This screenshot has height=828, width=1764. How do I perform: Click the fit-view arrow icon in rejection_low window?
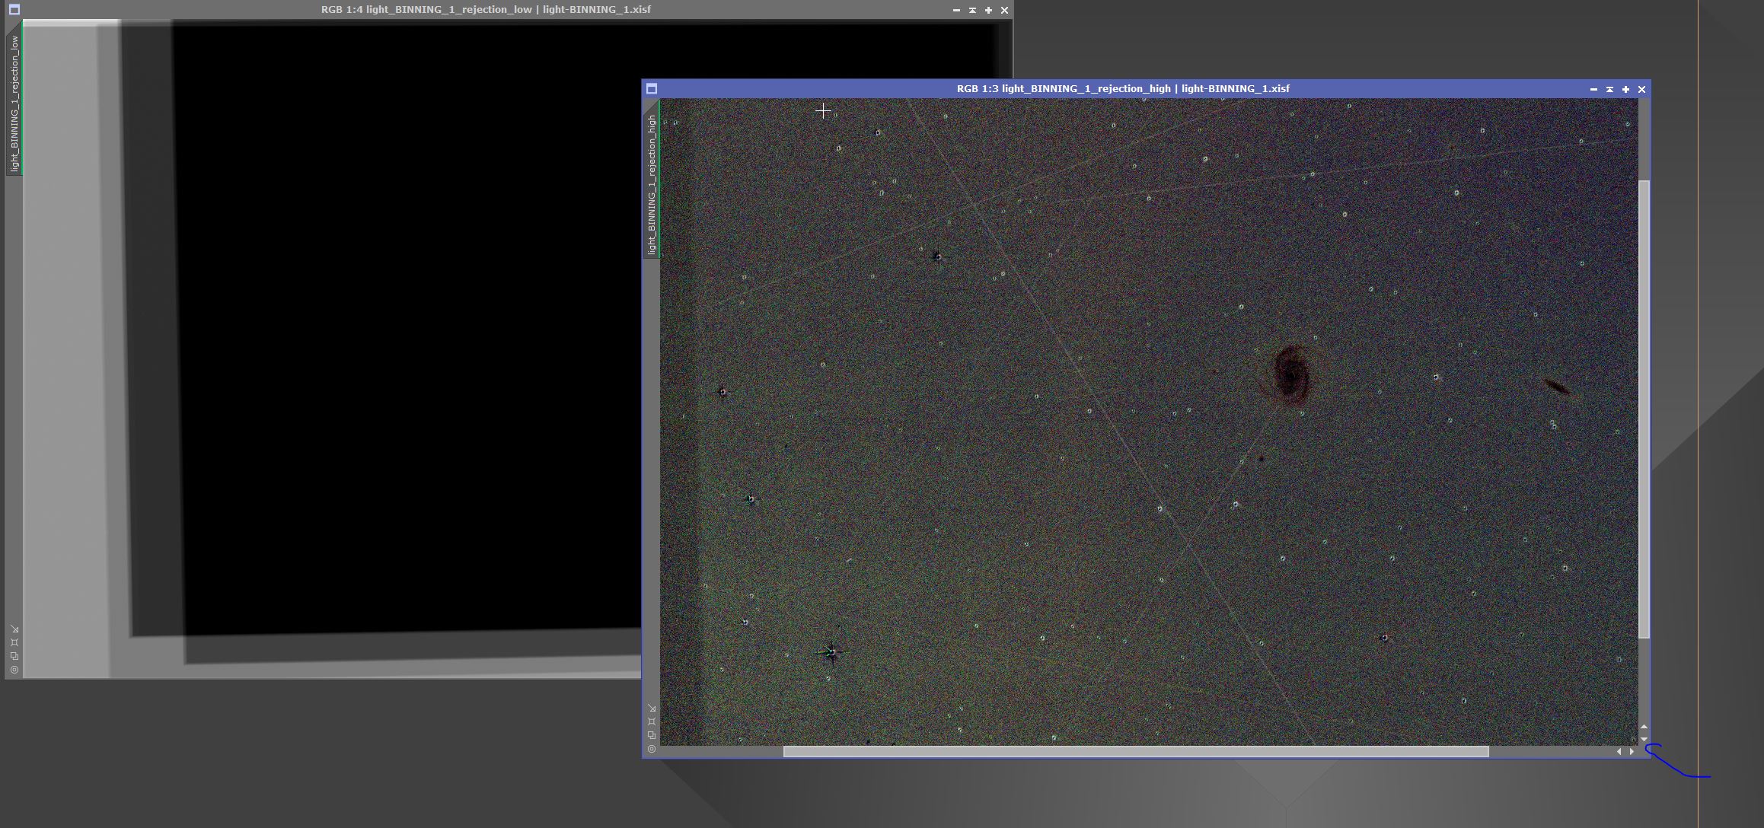click(x=14, y=629)
